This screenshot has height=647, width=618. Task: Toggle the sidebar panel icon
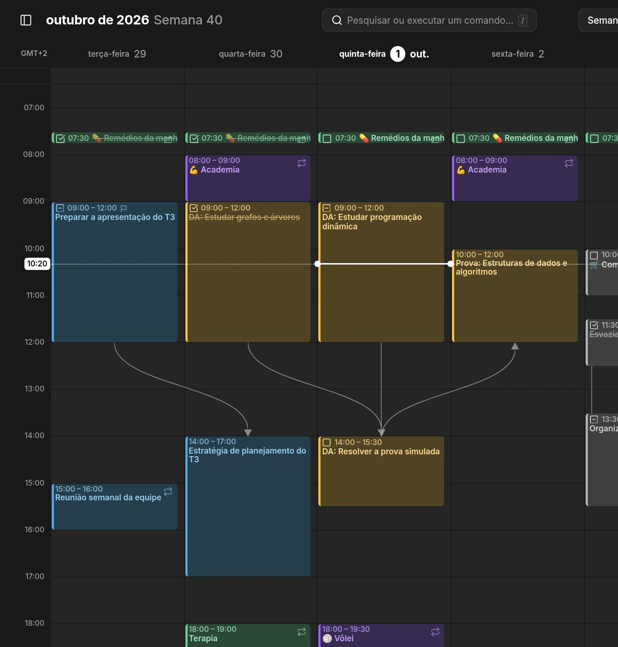pos(26,20)
